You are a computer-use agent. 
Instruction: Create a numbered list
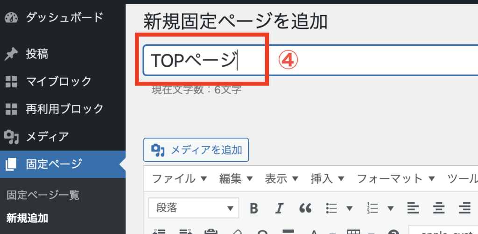pyautogui.click(x=373, y=208)
